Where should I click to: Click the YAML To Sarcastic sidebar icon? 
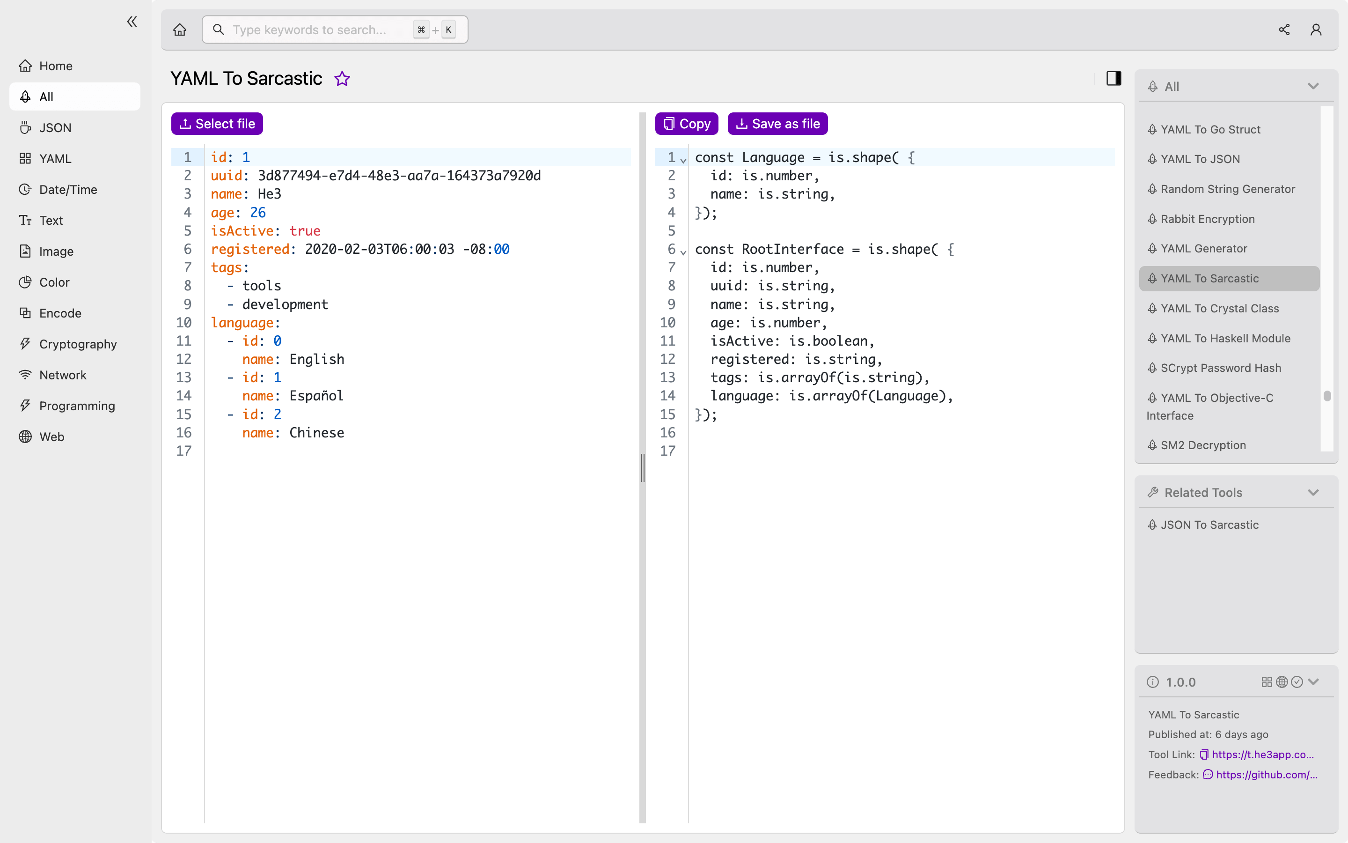(1152, 279)
